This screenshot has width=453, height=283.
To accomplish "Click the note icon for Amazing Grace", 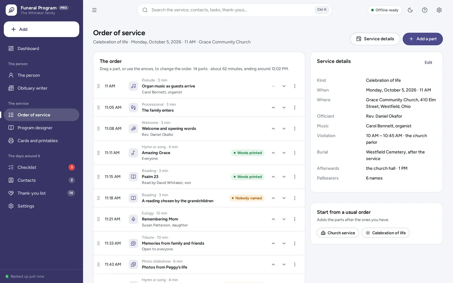I will 133,153.
